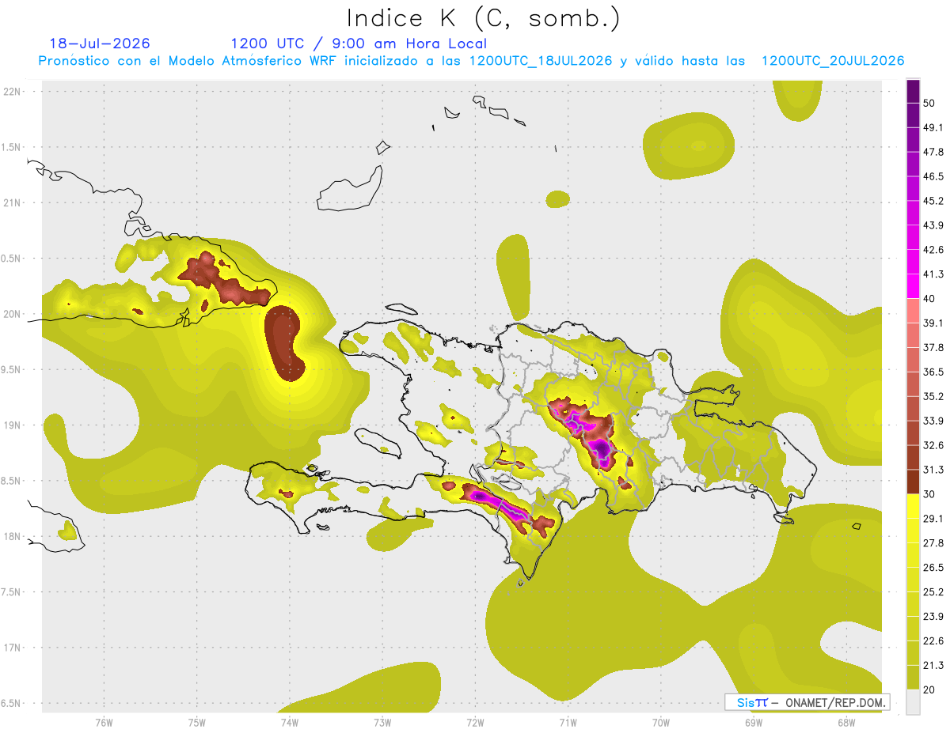The height and width of the screenshot is (733, 950).
Task: Select the '21N' latitude axis label
Action: point(13,202)
